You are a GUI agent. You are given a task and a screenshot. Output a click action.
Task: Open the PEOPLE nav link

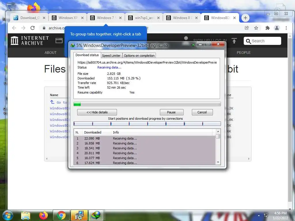(244, 53)
